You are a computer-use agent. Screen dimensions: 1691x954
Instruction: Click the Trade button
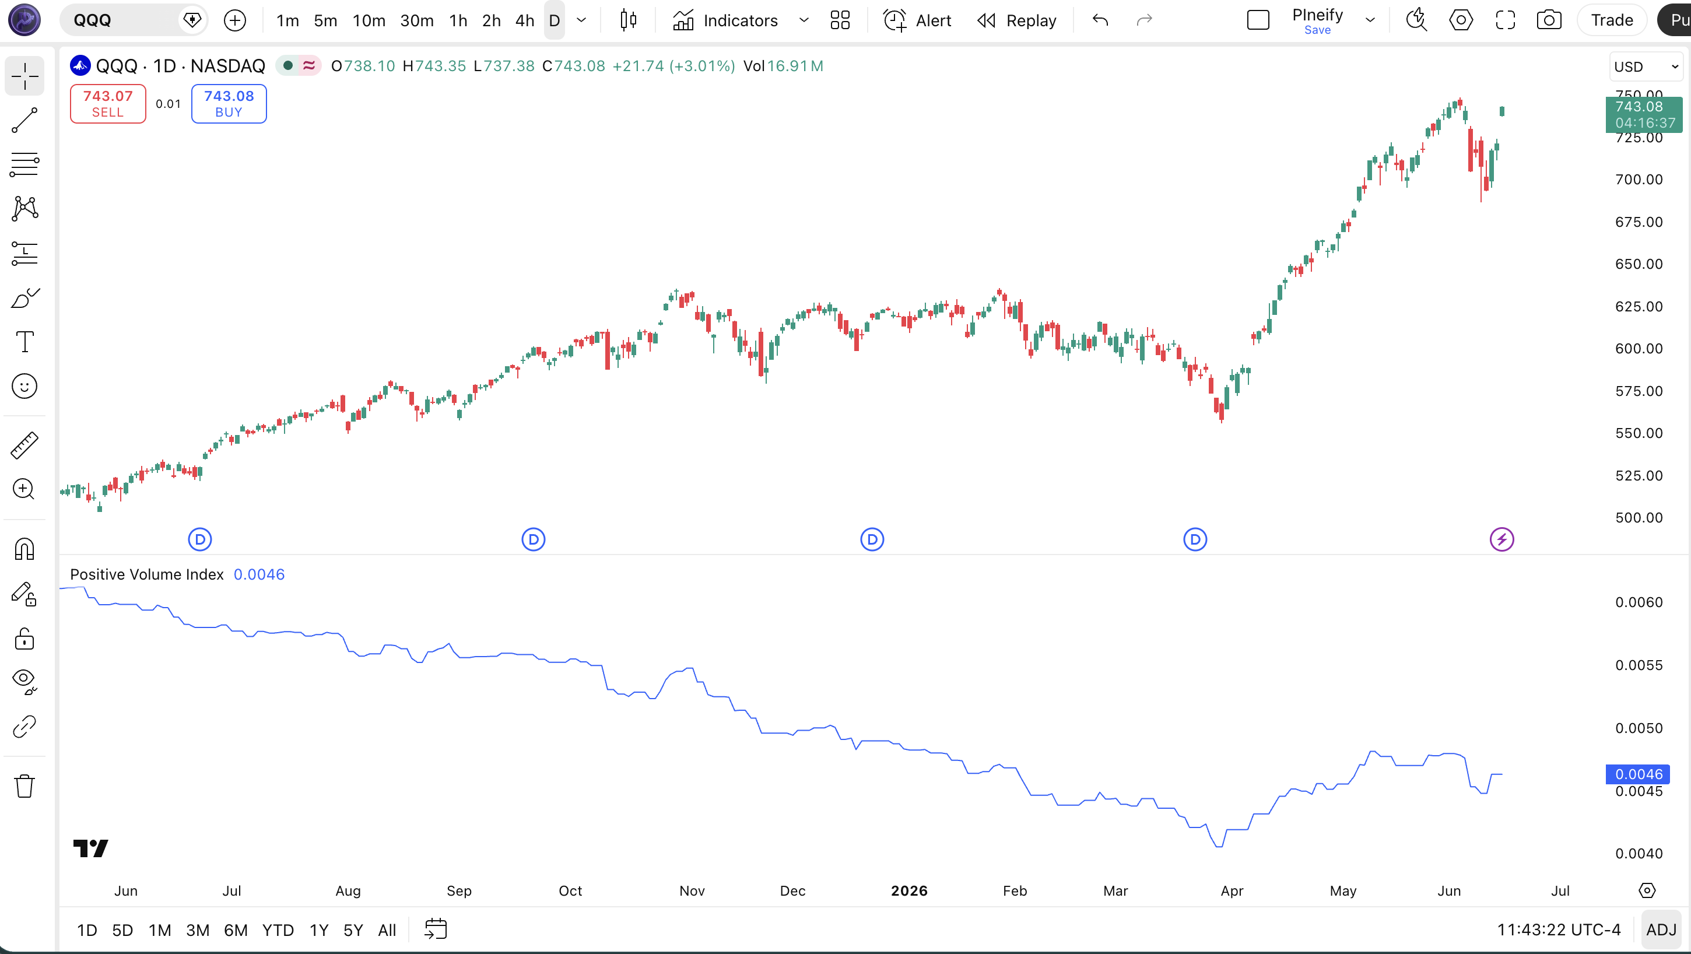pyautogui.click(x=1612, y=20)
